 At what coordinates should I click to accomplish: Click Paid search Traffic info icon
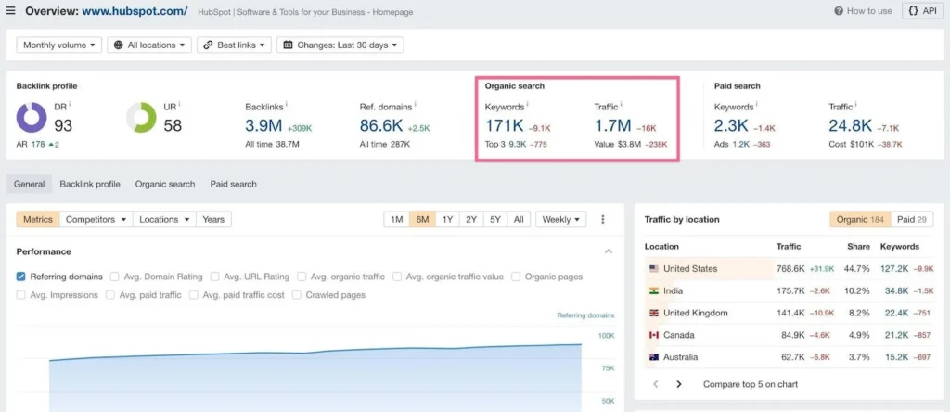[x=856, y=104]
